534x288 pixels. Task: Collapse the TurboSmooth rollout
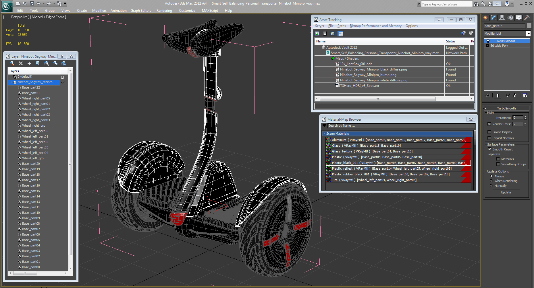click(x=486, y=109)
